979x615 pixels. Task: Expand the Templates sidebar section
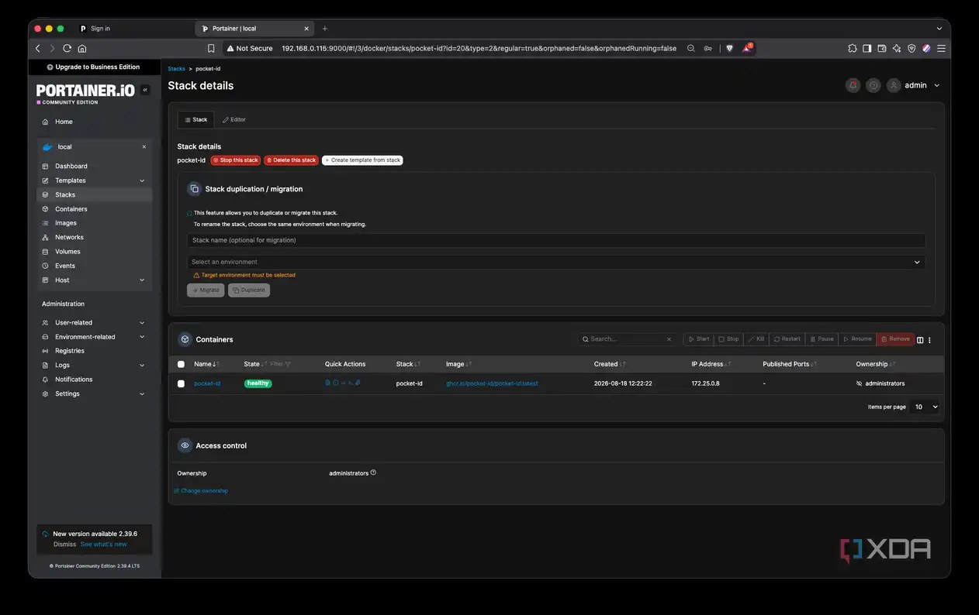pos(142,180)
